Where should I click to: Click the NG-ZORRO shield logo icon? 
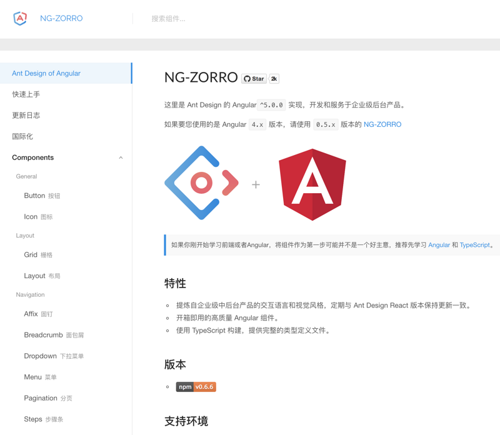[20, 18]
